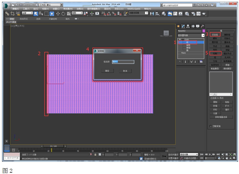Click the Mirror tool icon
Screen dimensions: 239x174
tap(152, 14)
